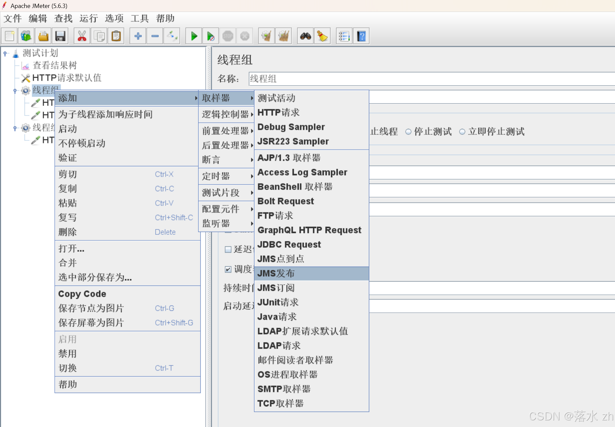Click the 名称 input field
This screenshot has width=615, height=427.
click(x=431, y=79)
